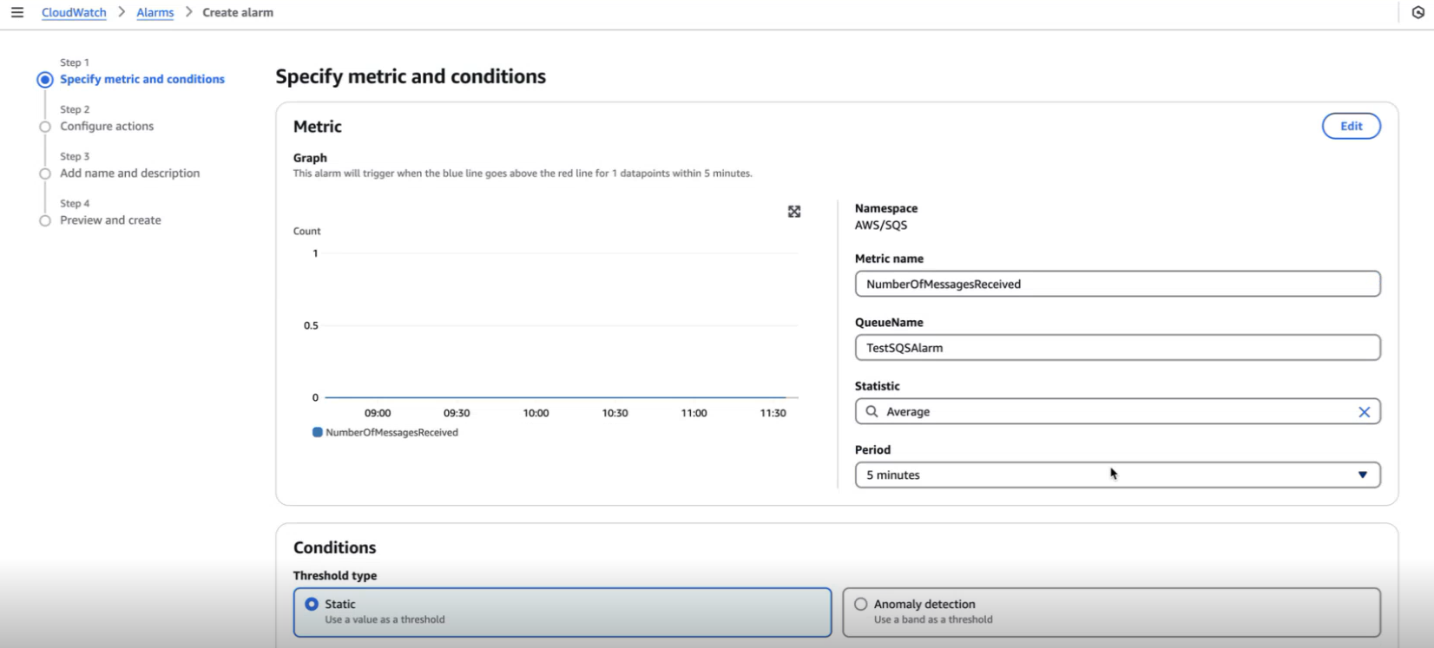Click the Statistic search field
The height and width of the screenshot is (648, 1434).
(1117, 411)
